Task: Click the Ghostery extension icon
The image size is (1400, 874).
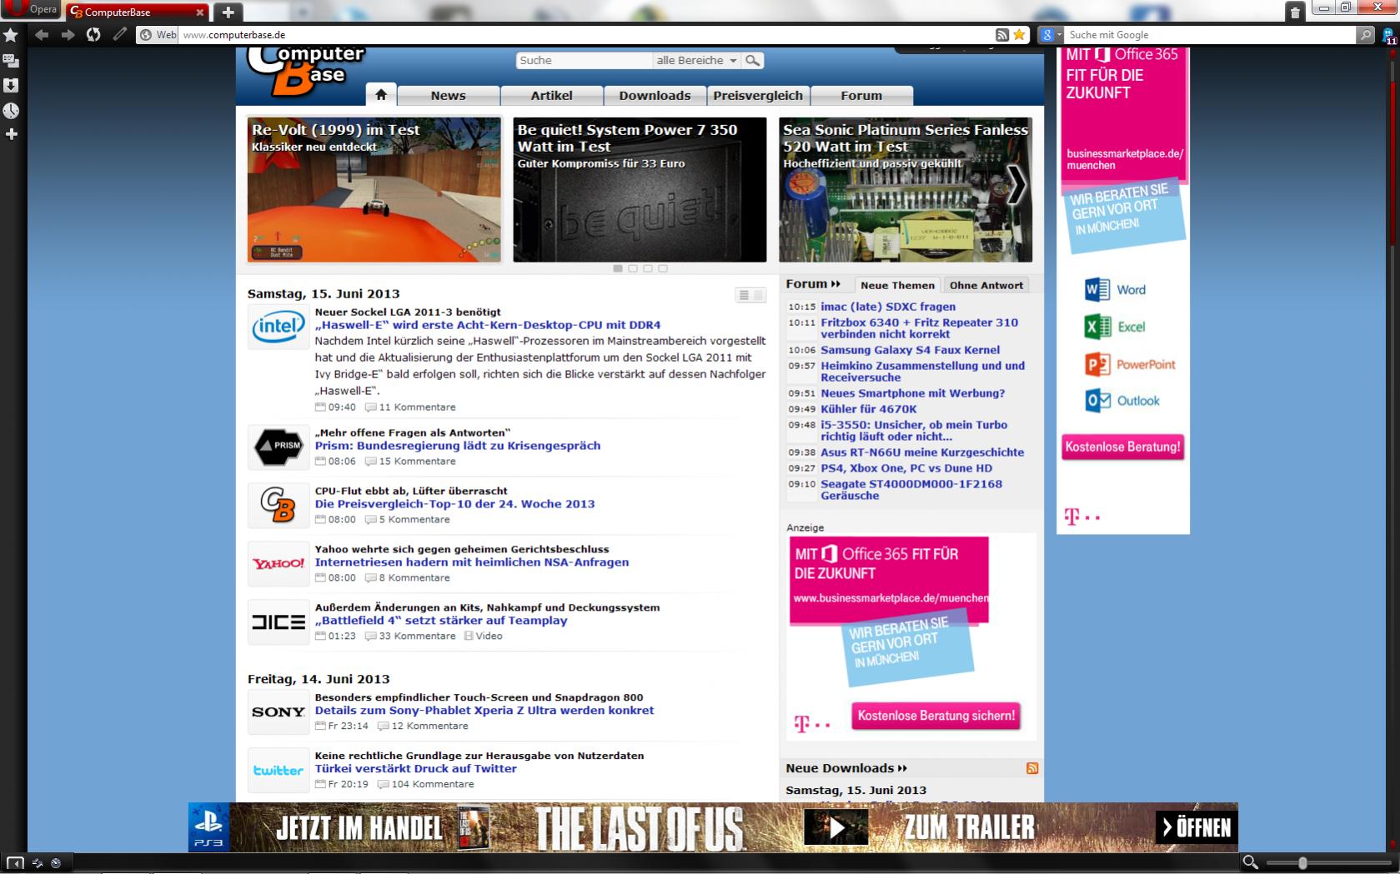Action: 1389,35
